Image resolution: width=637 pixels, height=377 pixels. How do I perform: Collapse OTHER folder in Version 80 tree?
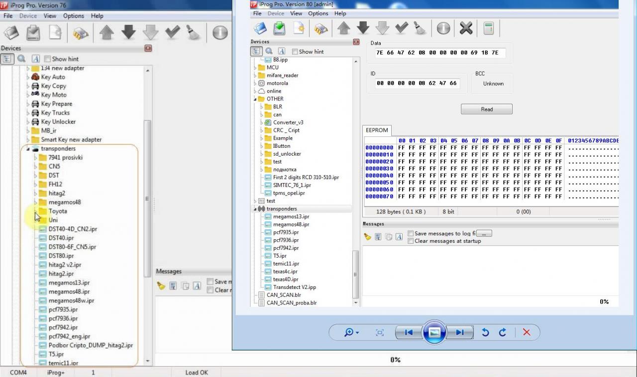coord(255,99)
